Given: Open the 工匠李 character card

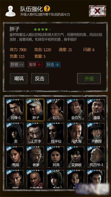Looking at the screenshot, I should coord(35,133).
